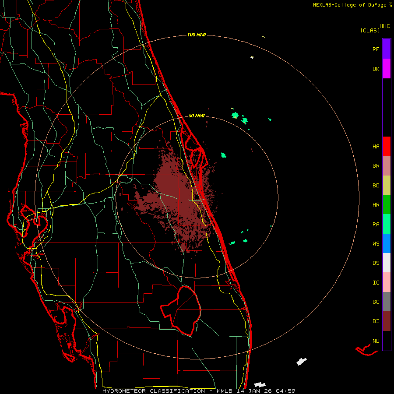Click the UK magenta legend swatch

(387, 69)
